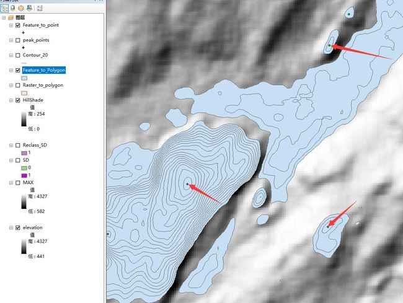Collapse the Reclass_SD layer legend
Image resolution: width=403 pixels, height=303 pixels.
pos(11,146)
